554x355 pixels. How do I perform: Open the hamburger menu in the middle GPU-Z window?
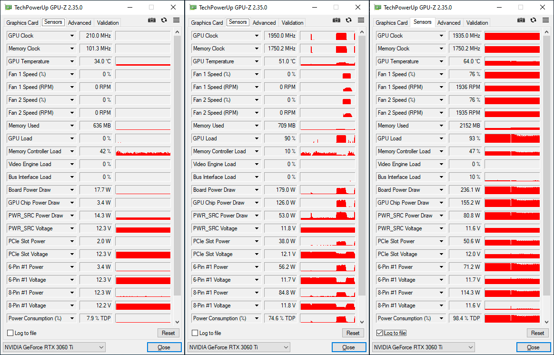[x=361, y=20]
